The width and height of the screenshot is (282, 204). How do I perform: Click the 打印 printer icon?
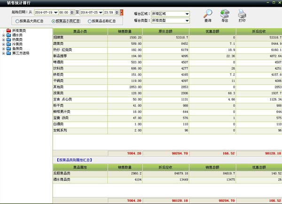[x=242, y=14]
